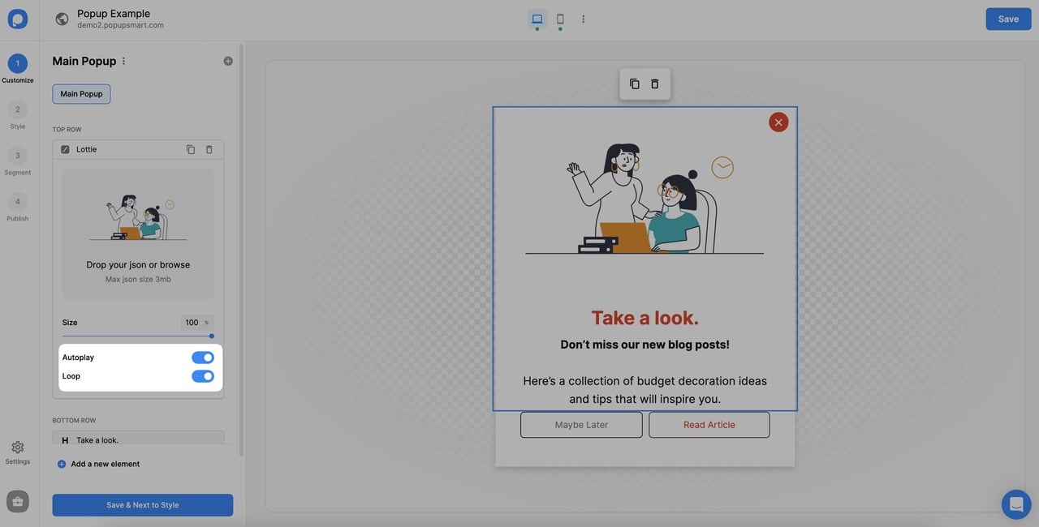Click the Size slider handle
Image resolution: width=1039 pixels, height=527 pixels.
click(212, 336)
